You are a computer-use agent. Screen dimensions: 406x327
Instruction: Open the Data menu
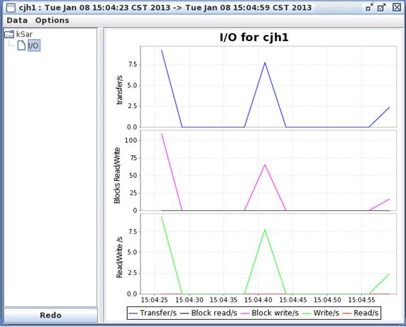(x=17, y=20)
